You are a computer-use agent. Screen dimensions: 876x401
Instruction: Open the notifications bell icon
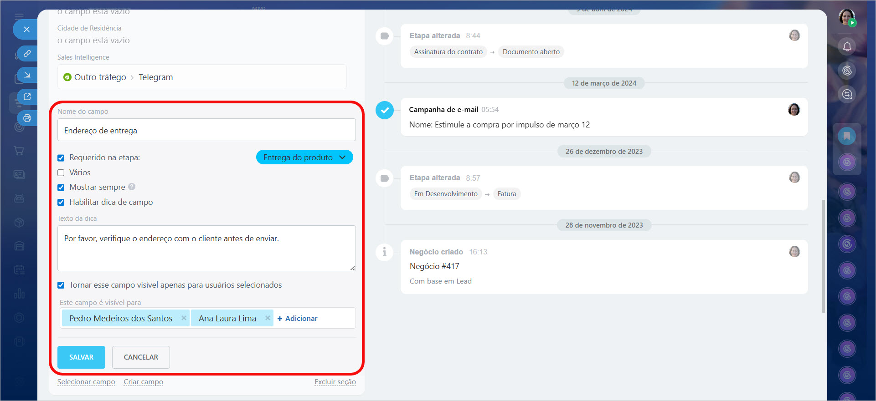(x=847, y=46)
